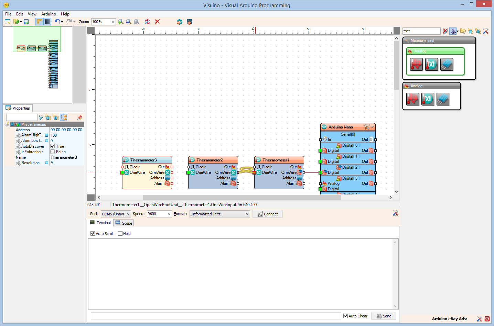494x326 pixels.
Task: Click the Undo arrow icon
Action: (57, 22)
